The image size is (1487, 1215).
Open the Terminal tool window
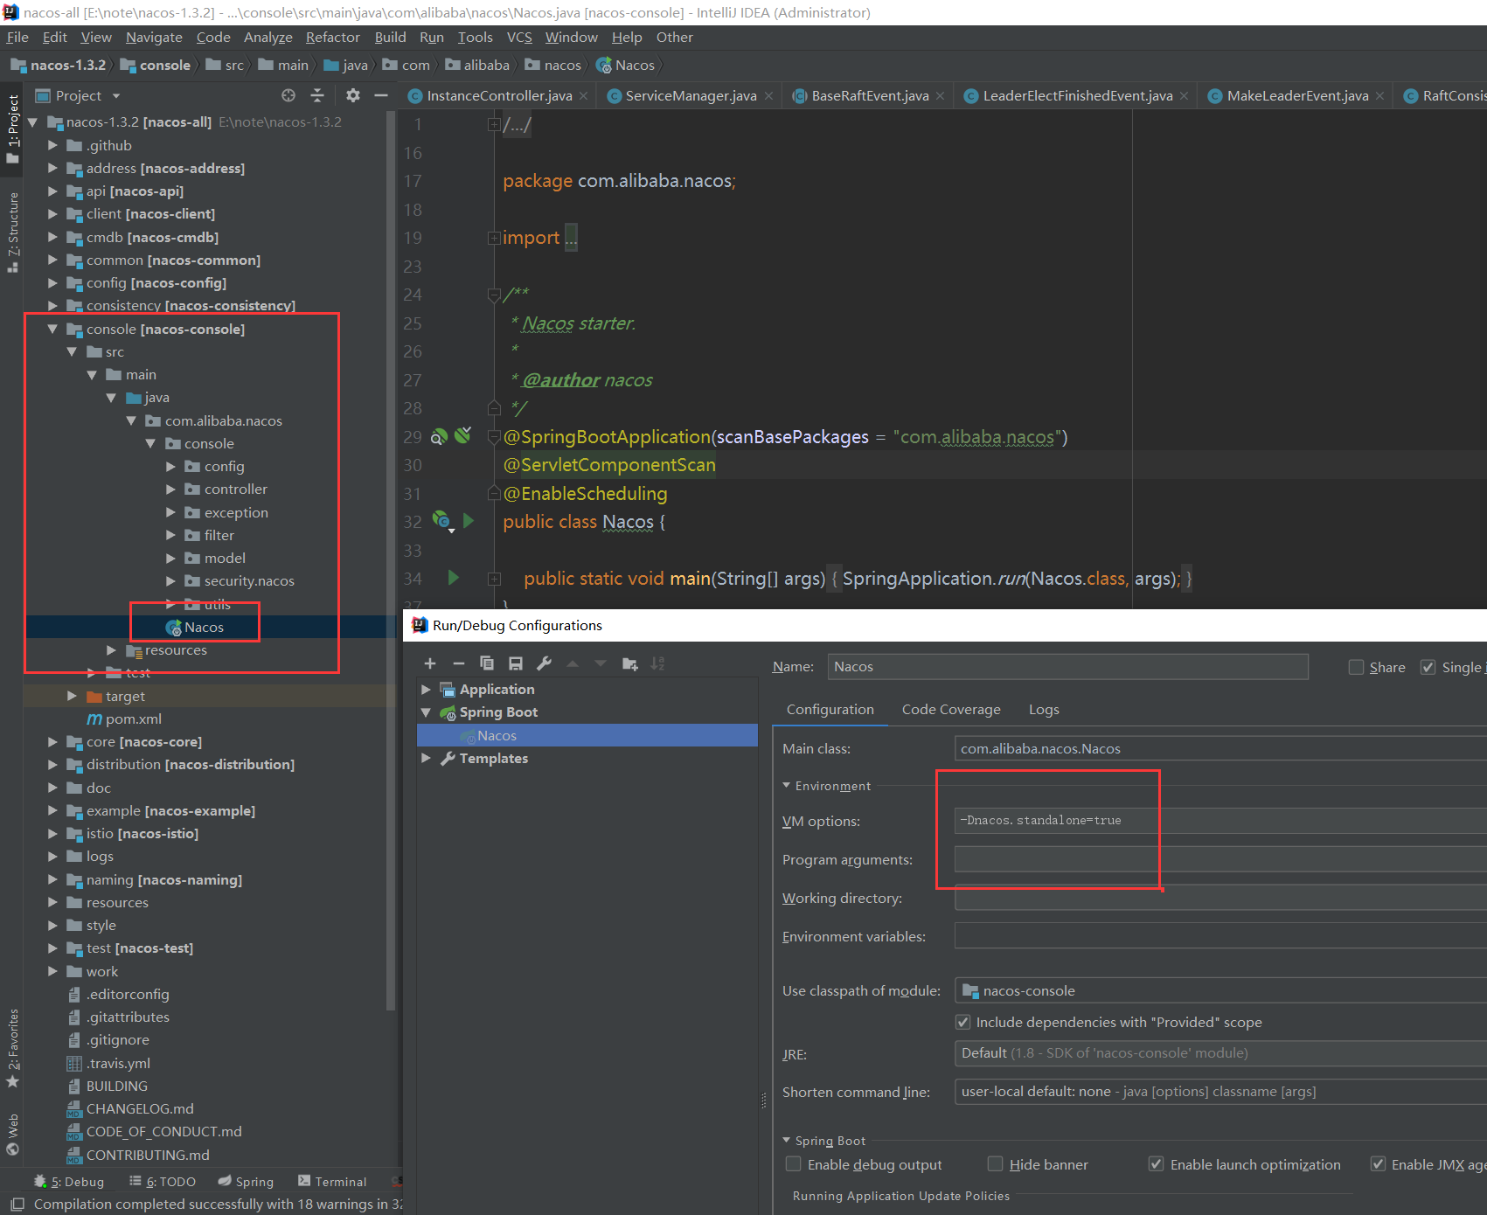(x=340, y=1181)
